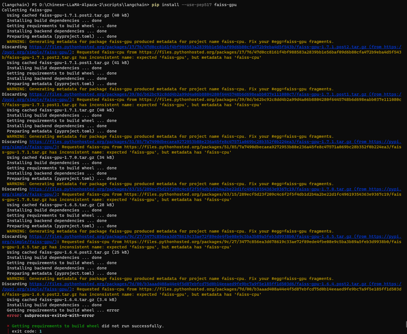The height and width of the screenshot is (334, 407).
Task: Click the 'Collecting faiss-gpu' line
Action: pyautogui.click(x=27, y=10)
